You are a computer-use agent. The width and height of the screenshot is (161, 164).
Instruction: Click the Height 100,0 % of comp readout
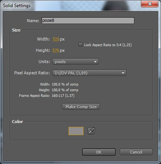tap(65, 90)
